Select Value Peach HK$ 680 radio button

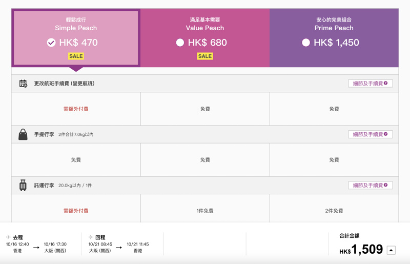pos(180,43)
